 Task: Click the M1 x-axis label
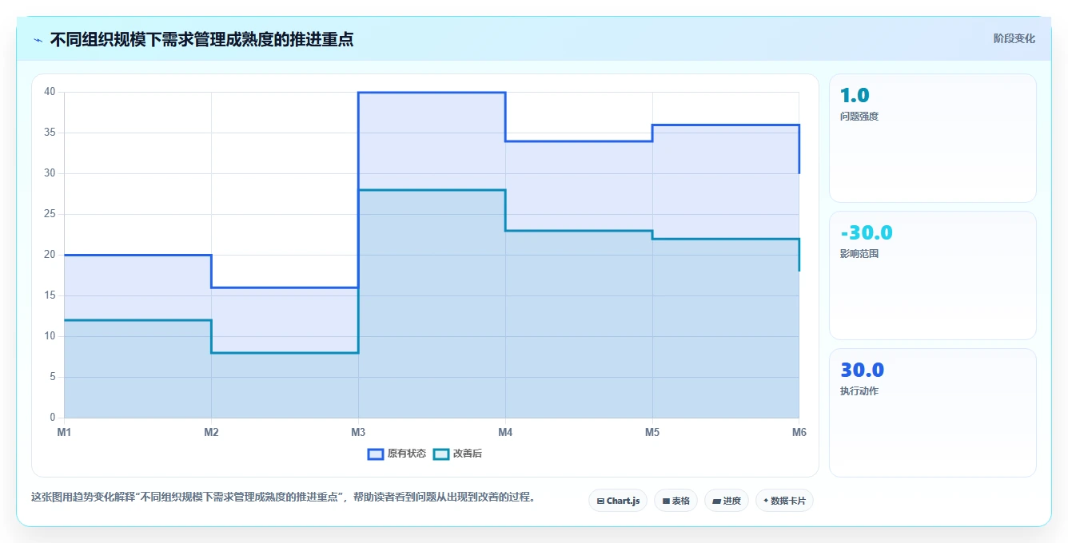(x=64, y=432)
